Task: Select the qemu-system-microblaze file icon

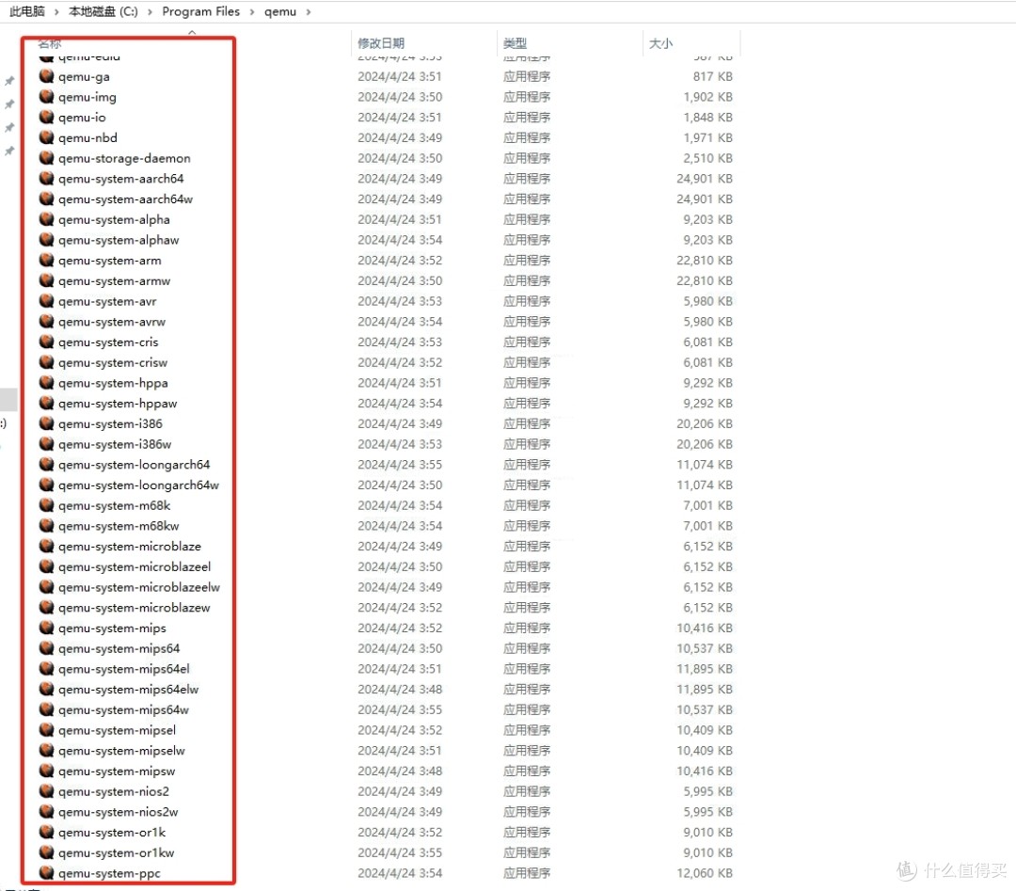Action: (46, 546)
